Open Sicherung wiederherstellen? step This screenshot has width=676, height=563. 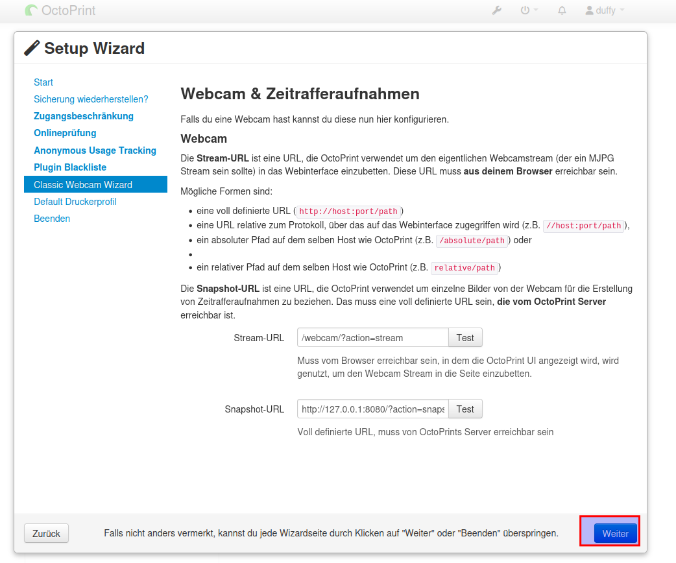(91, 99)
